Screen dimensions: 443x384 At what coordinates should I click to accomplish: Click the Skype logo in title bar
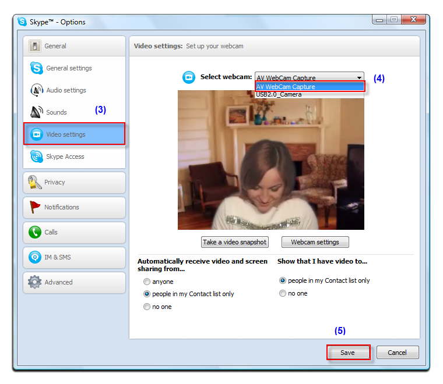click(x=22, y=22)
